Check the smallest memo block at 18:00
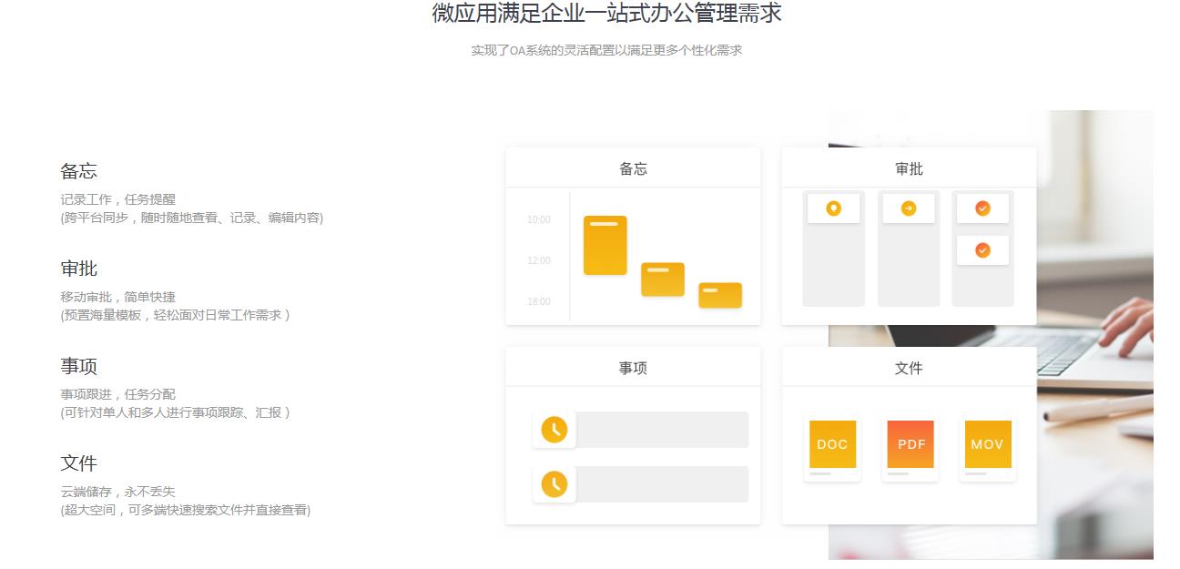This screenshot has width=1180, height=569. click(719, 294)
